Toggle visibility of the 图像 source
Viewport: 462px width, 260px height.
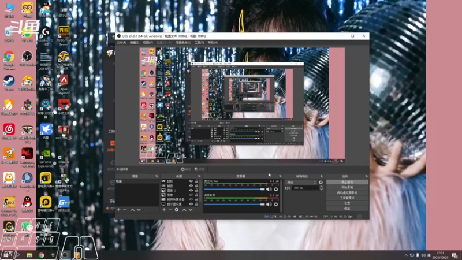191,195
